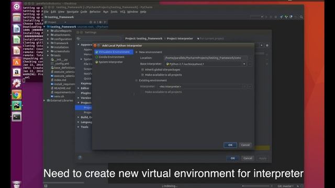
Task: Expand tests folder
Action: [x=48, y=55]
